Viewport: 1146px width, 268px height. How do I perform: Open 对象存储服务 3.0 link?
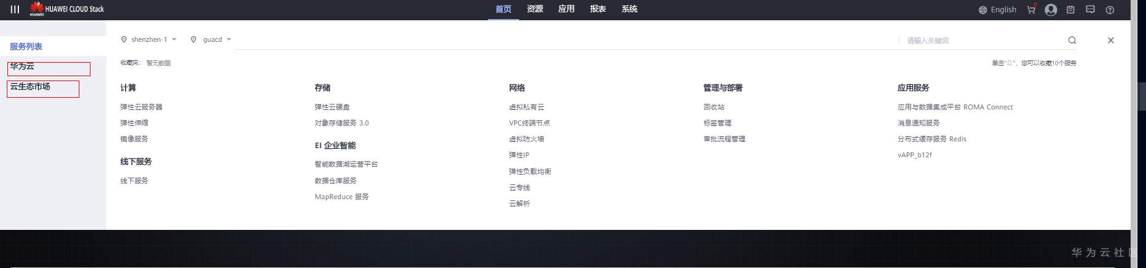pos(341,123)
